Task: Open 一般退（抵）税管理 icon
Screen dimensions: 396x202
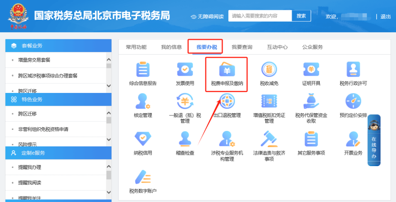Action: [185, 101]
